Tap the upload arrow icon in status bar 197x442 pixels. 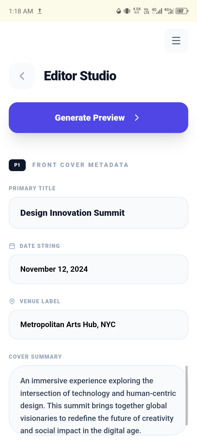(x=40, y=11)
